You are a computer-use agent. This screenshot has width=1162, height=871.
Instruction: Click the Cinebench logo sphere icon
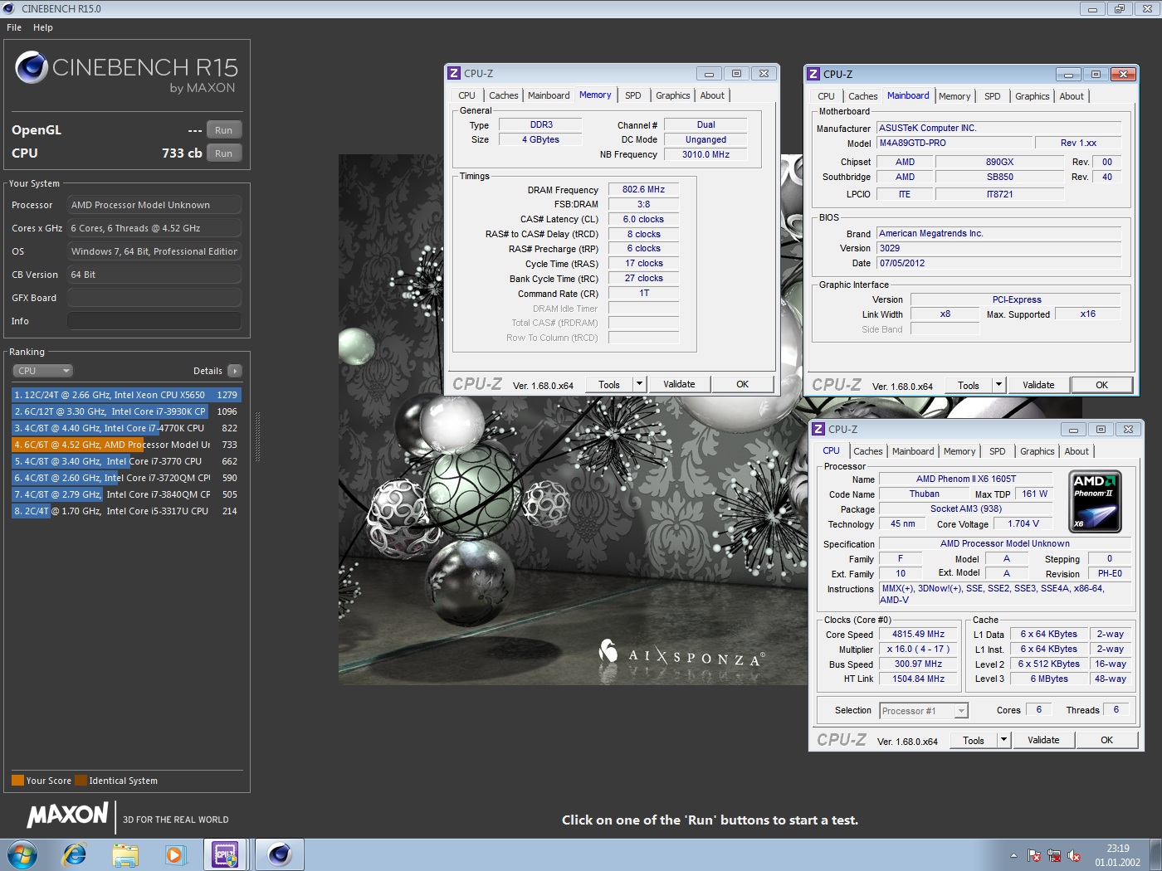pos(32,67)
